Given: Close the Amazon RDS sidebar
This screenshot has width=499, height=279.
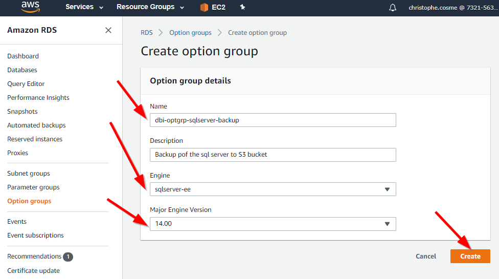Looking at the screenshot, I should pos(108,30).
